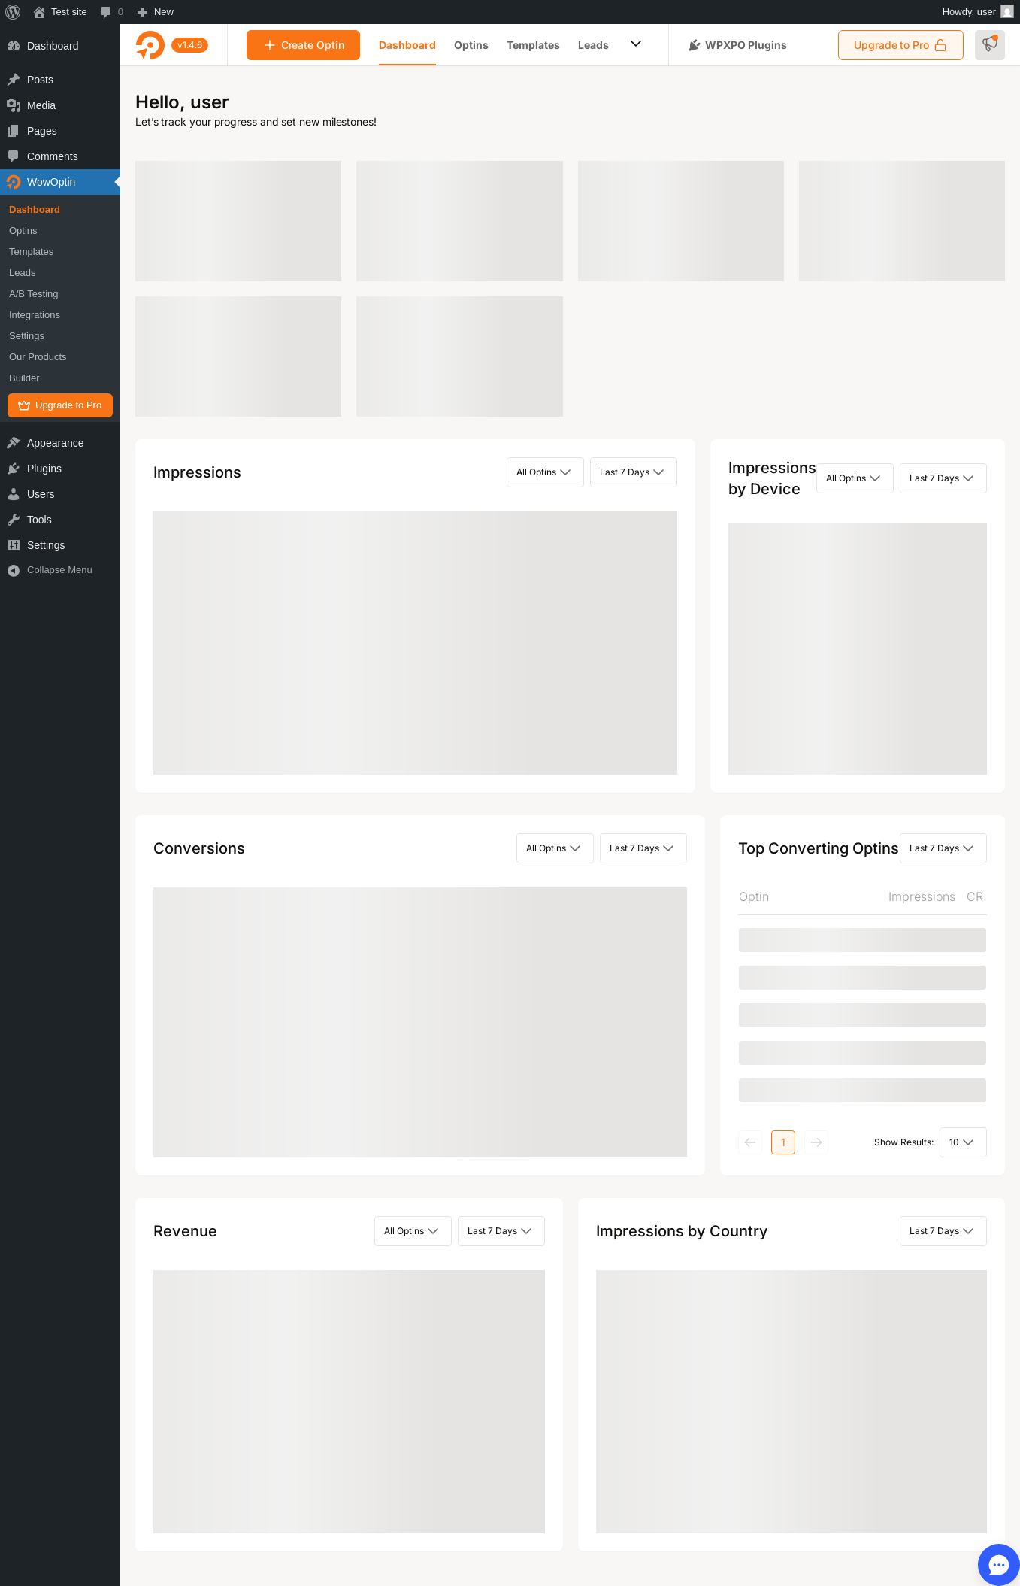Click the Optin column header
This screenshot has width=1020, height=1586.
(x=754, y=897)
